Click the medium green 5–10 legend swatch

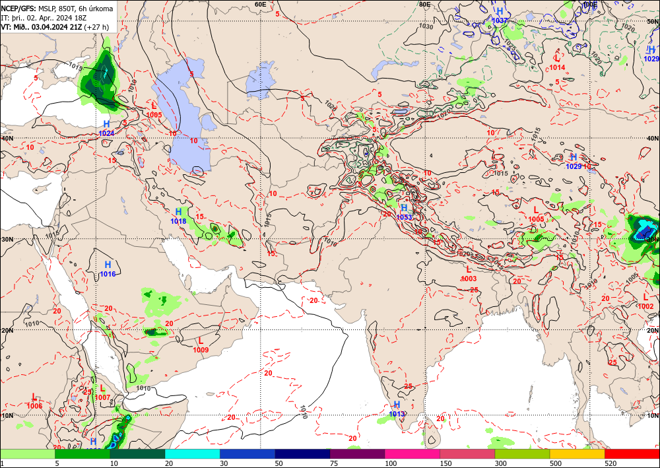pyautogui.click(x=82, y=453)
